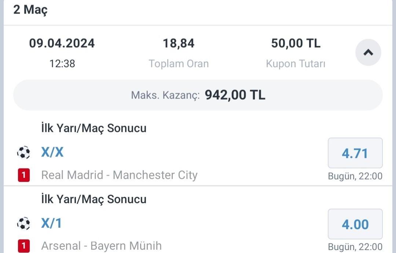Image resolution: width=396 pixels, height=253 pixels.
Task: Tap the 18,84 Toplam Oran value
Action: (179, 44)
